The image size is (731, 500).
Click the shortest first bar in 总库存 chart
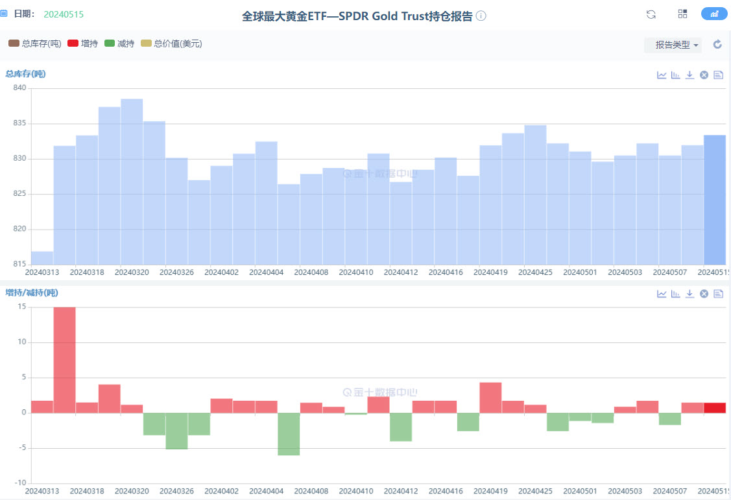point(42,258)
